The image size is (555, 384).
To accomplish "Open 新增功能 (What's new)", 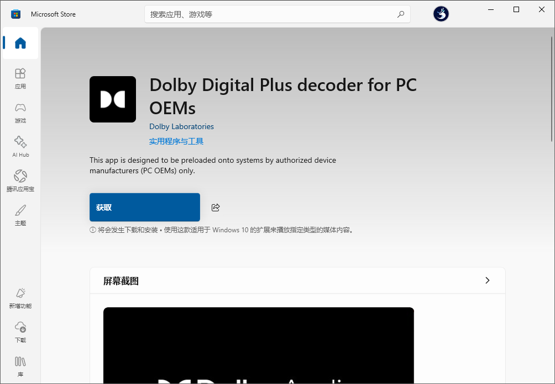I will click(20, 298).
